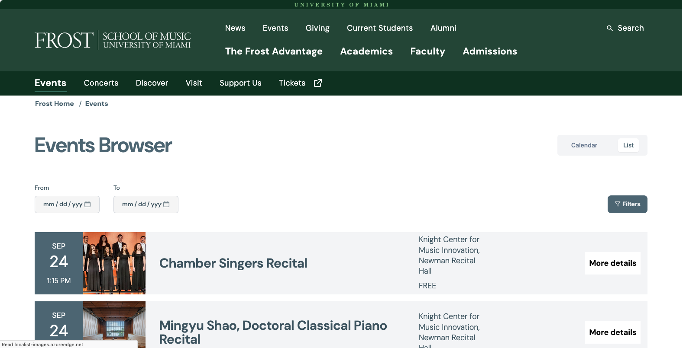
Task: Select the Visit tab
Action: point(194,83)
